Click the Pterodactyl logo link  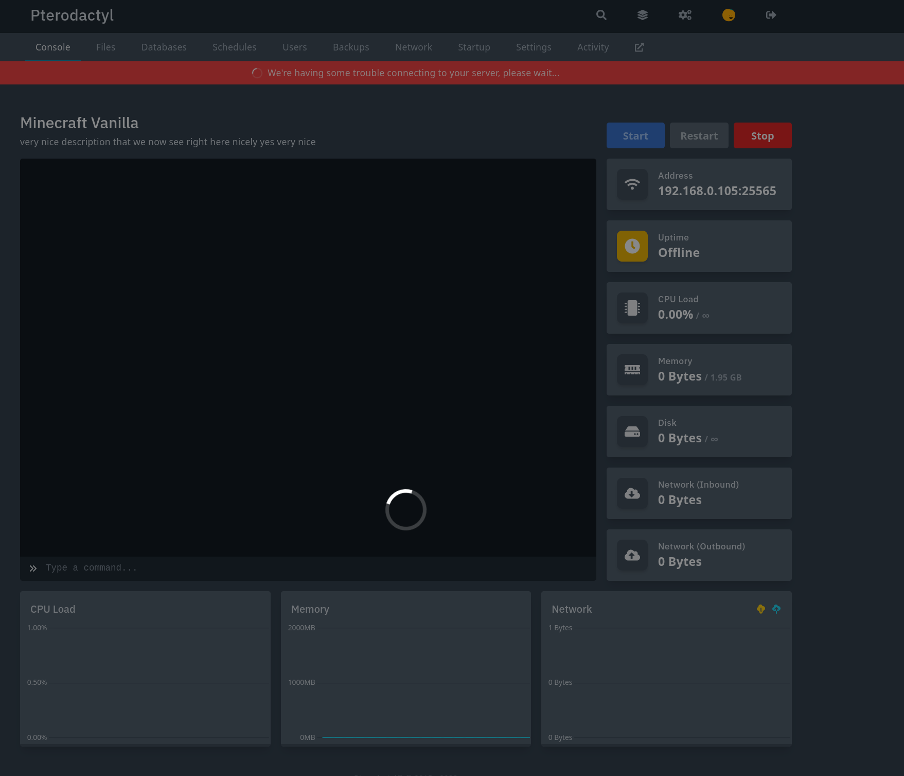pos(72,15)
